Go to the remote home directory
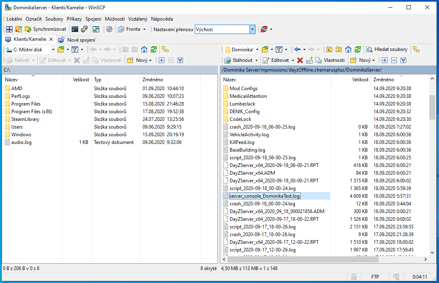Screen dimensions: 439x283 (348, 49)
